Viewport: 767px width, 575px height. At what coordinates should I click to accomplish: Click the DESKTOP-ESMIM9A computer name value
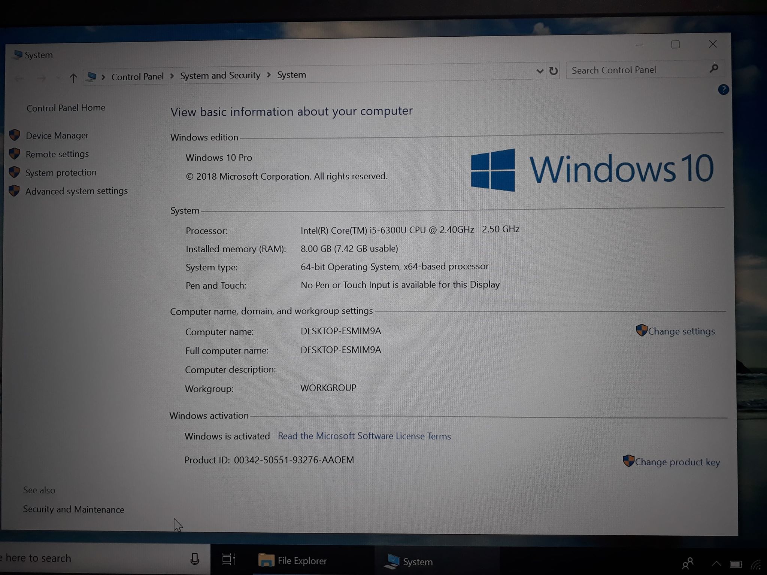coord(341,331)
